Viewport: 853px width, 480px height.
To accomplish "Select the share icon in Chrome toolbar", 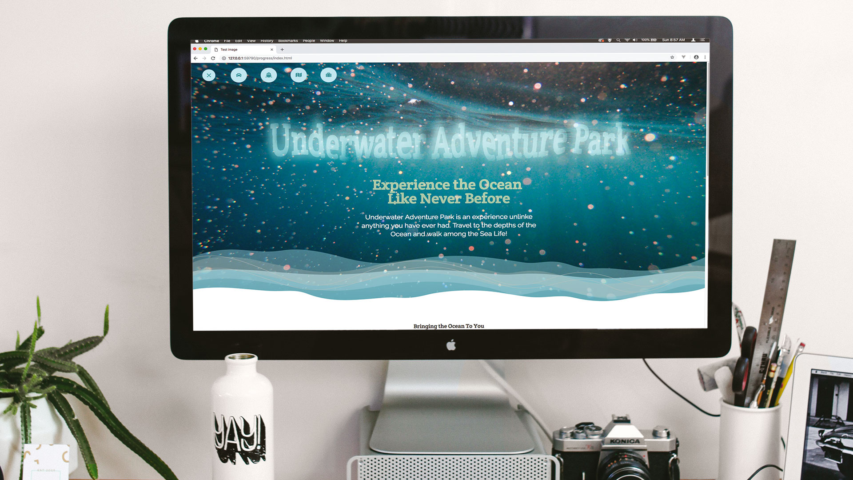I will tap(682, 57).
